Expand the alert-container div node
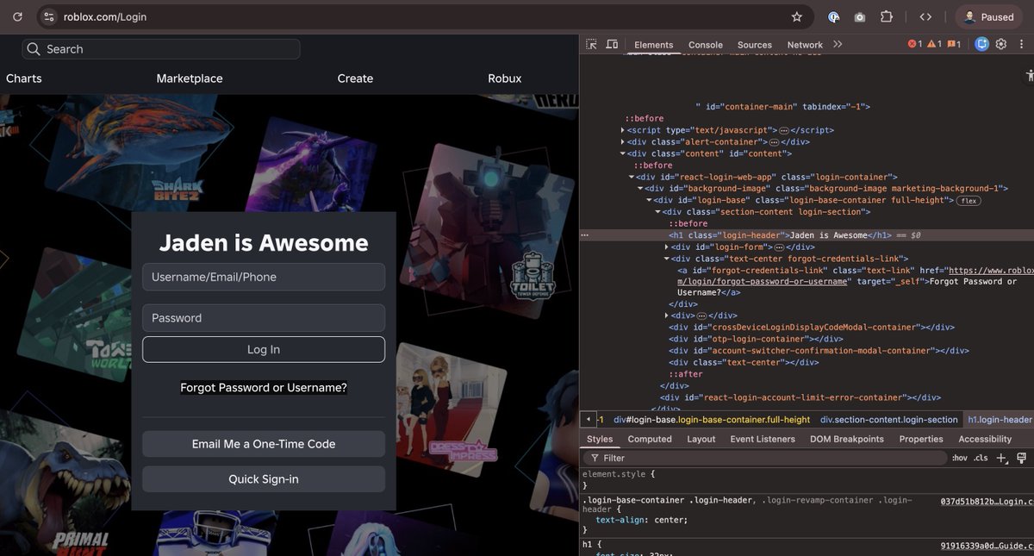 623,141
